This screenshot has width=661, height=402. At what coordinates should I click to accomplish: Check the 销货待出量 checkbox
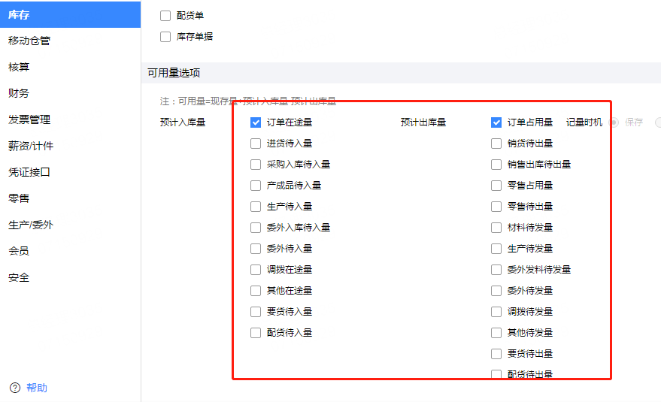point(496,144)
